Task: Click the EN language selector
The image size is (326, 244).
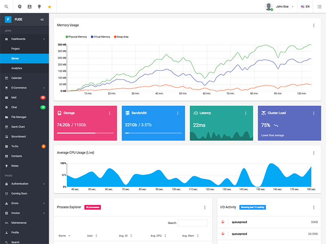Action: [305, 7]
